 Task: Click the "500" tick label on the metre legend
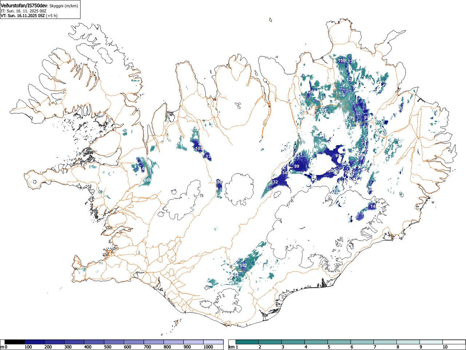click(x=107, y=347)
